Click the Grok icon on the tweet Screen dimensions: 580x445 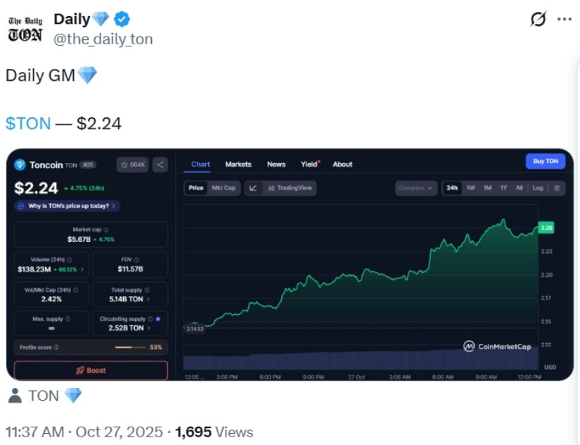coord(538,19)
